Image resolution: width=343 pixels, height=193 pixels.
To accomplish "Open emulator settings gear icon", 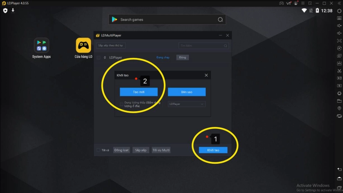I will pos(339,11).
